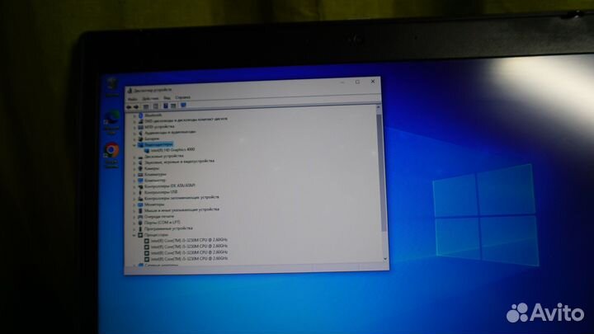Expand the Мониторы node

(x=134, y=205)
